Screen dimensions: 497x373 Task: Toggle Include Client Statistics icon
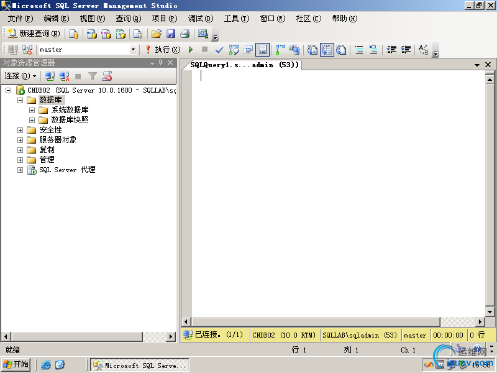click(294, 50)
